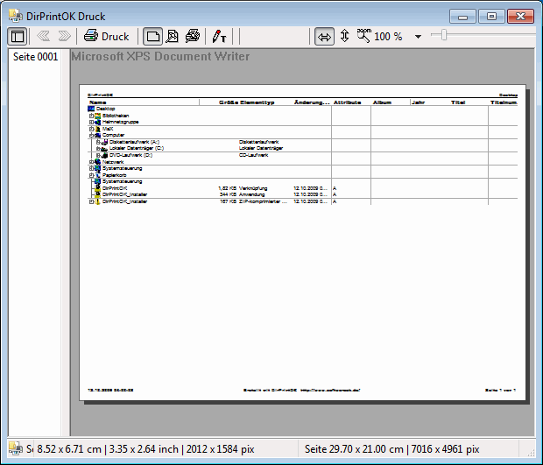Minimize the DirPrintOK Druck window

point(462,17)
